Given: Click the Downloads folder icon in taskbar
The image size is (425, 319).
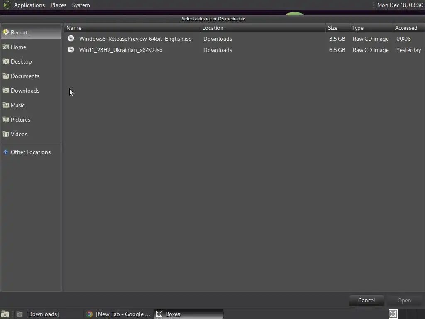Looking at the screenshot, I should [20, 314].
